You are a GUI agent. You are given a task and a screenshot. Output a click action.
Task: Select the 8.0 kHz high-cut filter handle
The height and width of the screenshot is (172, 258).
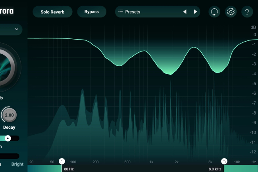click(x=224, y=161)
